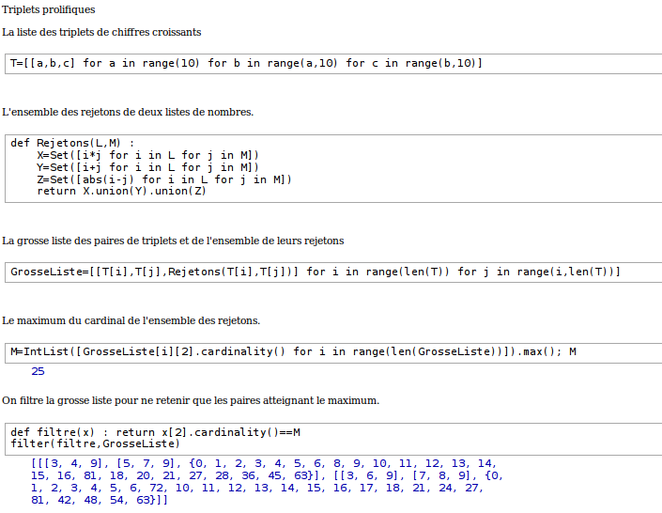Place cursor in the Z=Set line
Screen dimensions: 662x513
click(x=164, y=179)
